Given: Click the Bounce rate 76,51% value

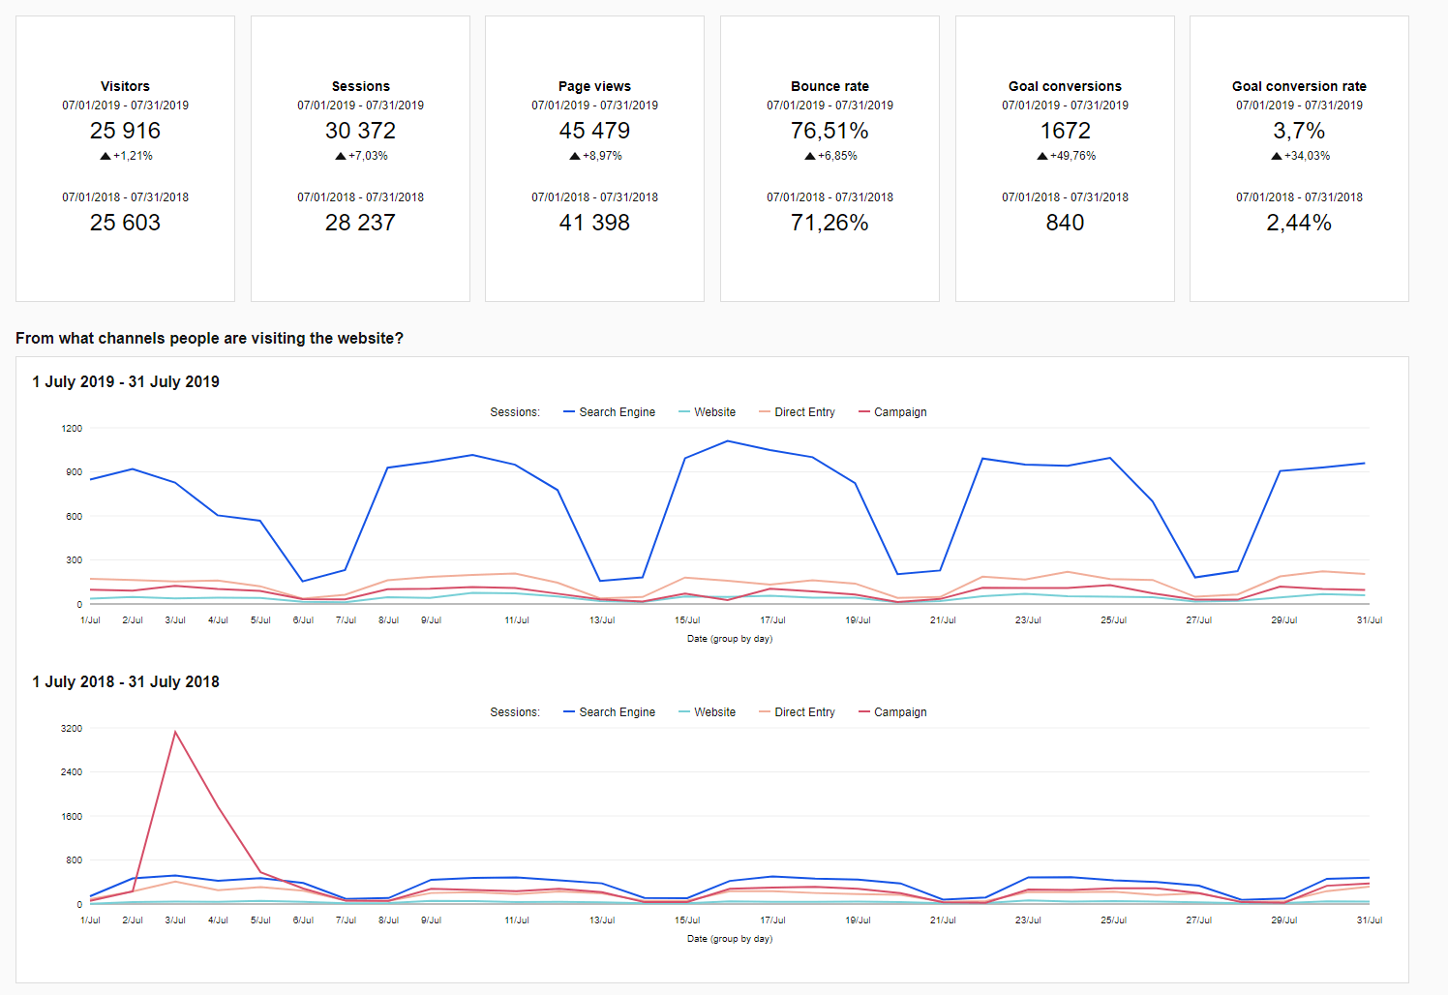Looking at the screenshot, I should [830, 131].
